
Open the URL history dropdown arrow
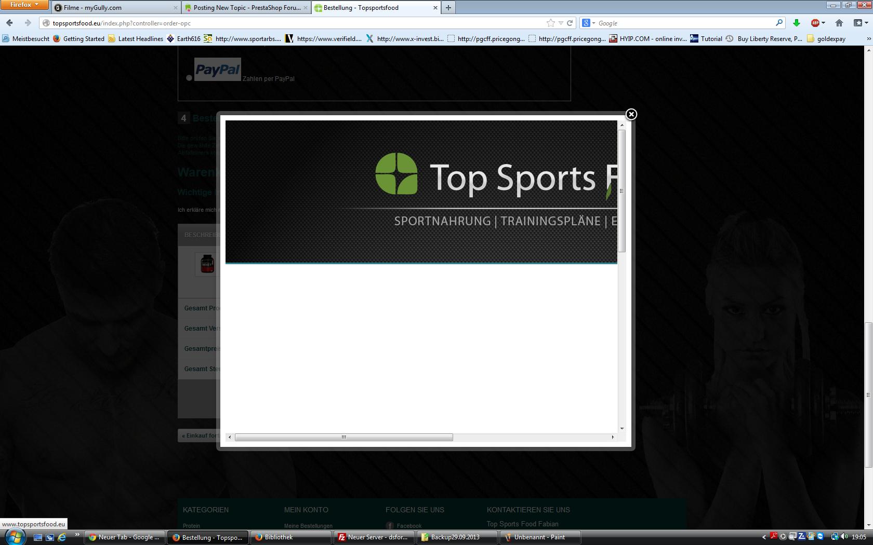(561, 23)
